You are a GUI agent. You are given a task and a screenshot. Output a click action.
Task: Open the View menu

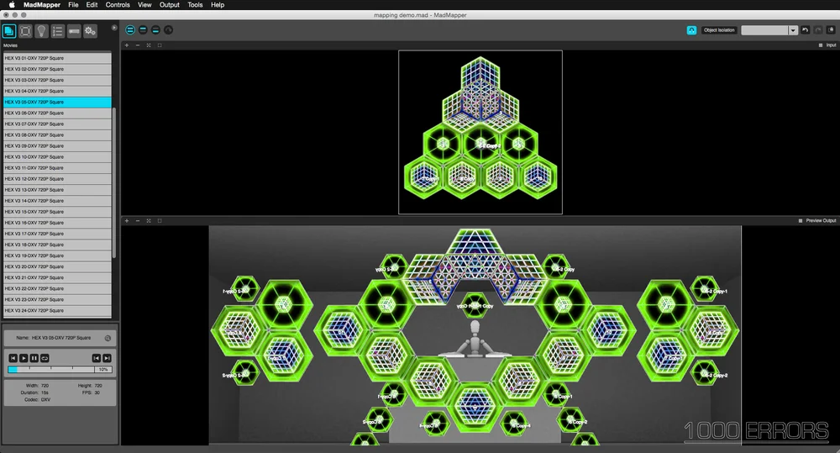pyautogui.click(x=144, y=5)
